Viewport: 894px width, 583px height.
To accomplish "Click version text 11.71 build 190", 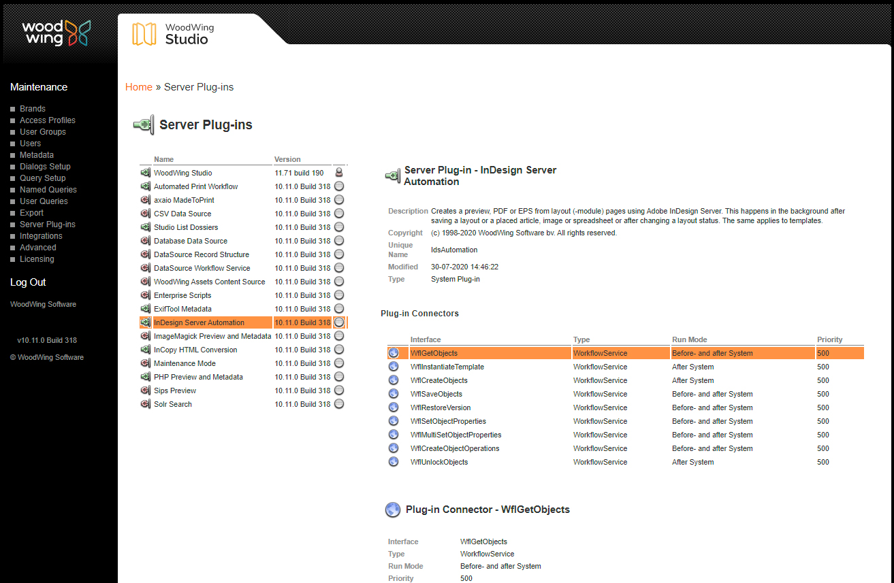I will pyautogui.click(x=299, y=173).
